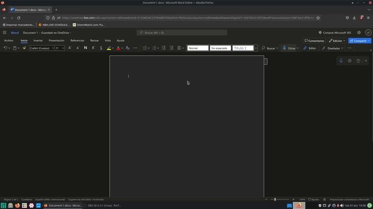
Task: Switch to the Vista tab
Action: 108,41
